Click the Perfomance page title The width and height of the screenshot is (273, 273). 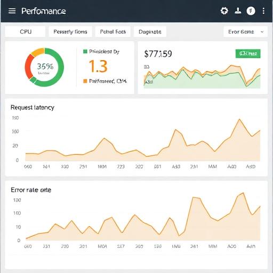[x=44, y=11]
